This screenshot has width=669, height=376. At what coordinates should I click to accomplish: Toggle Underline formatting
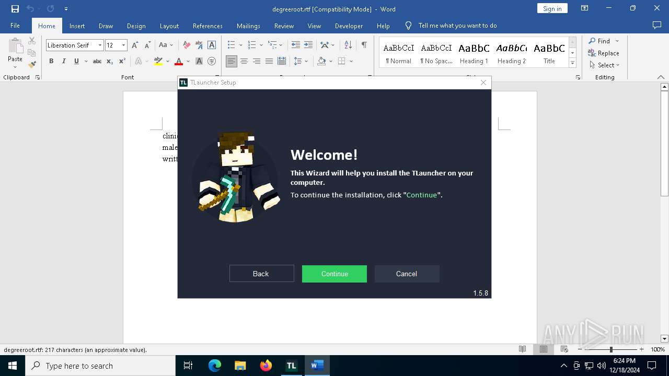pos(76,61)
